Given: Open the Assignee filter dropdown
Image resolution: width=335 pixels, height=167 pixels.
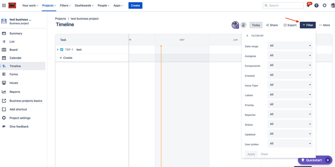Looking at the screenshot, I should (x=290, y=55).
